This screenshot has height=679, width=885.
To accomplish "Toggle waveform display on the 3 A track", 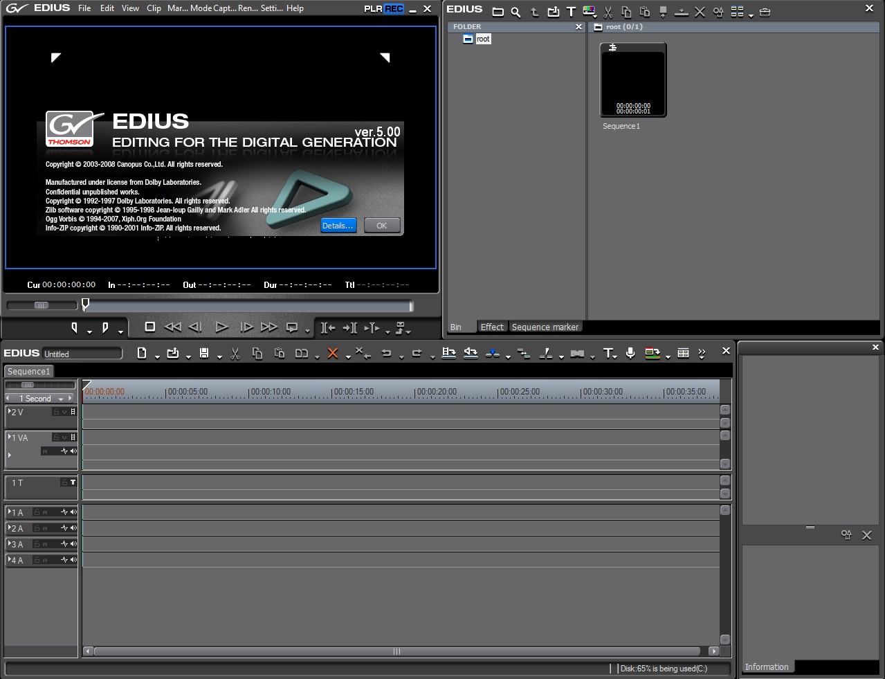I will pyautogui.click(x=64, y=544).
